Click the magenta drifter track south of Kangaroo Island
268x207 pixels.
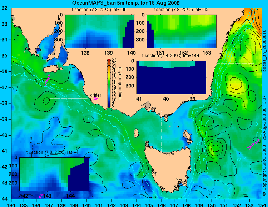pyautogui.click(x=47, y=80)
